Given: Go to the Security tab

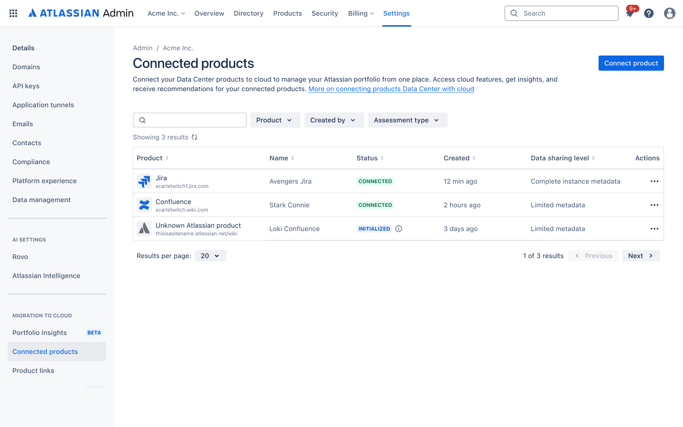Looking at the screenshot, I should click(325, 13).
